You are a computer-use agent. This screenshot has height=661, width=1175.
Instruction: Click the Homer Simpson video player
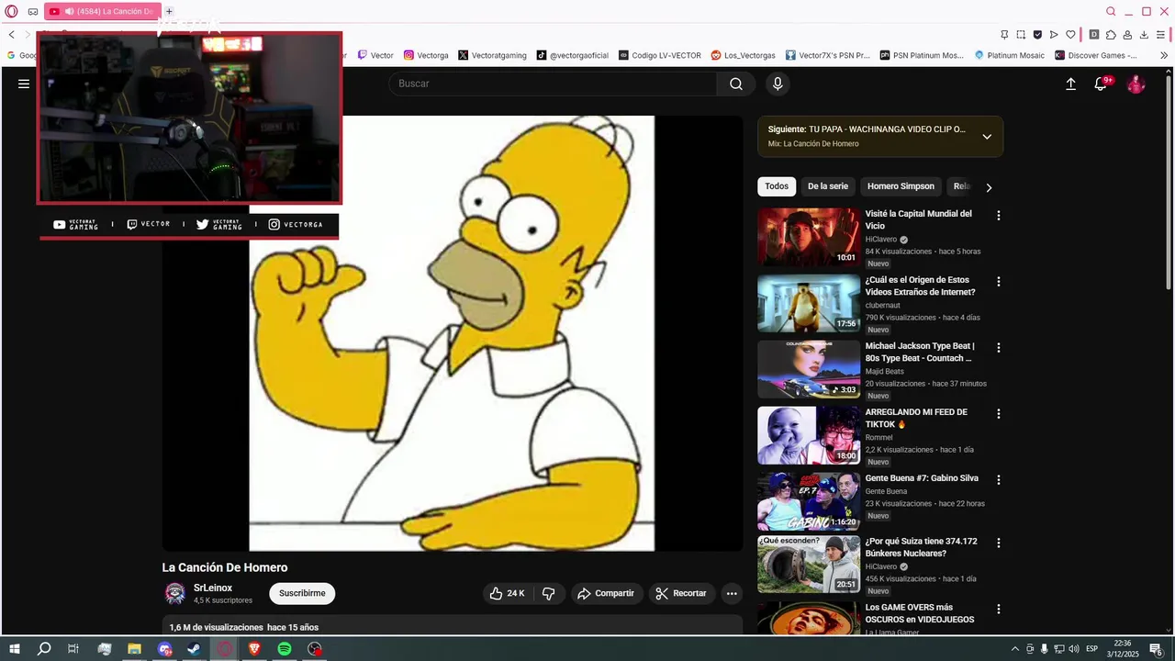coord(453,333)
